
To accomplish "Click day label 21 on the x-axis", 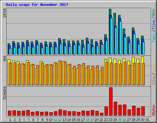I will (101, 120).
